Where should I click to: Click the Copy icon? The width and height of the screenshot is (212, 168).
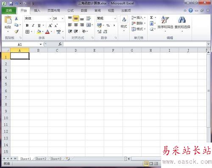click(x=16, y=25)
